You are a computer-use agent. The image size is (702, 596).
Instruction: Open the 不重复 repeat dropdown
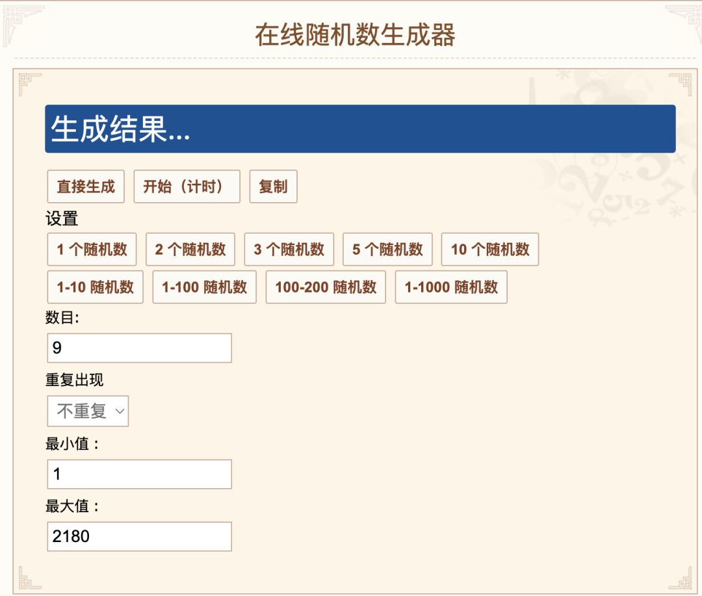[x=88, y=411]
